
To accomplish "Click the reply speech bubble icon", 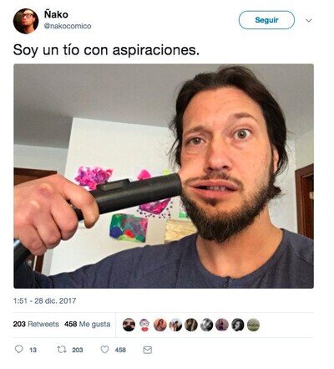I will [x=18, y=349].
